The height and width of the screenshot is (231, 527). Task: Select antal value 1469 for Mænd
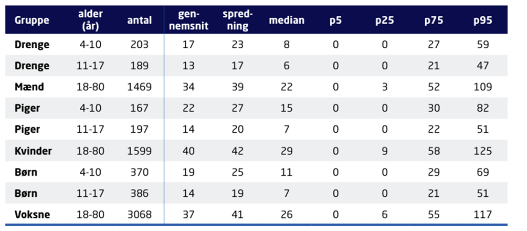(140, 87)
